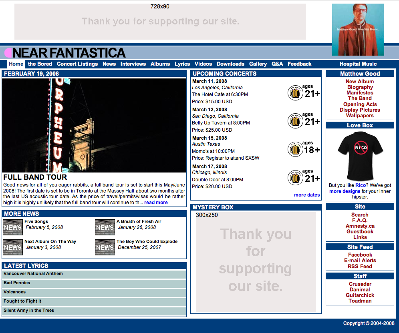
Task: Open the Guestbook link
Action: 360,231
